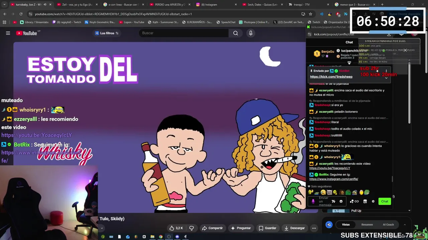Open the instagram.com/cenffe link in chat

click(x=334, y=179)
